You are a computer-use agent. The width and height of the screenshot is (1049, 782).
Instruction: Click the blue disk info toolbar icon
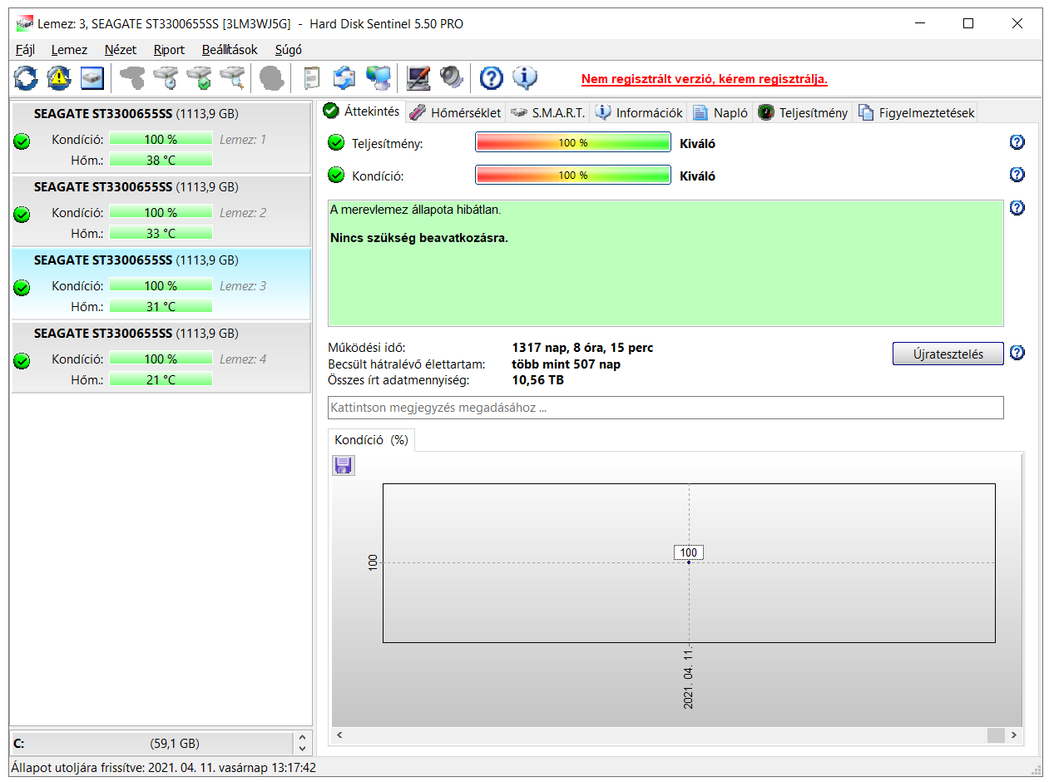click(92, 78)
